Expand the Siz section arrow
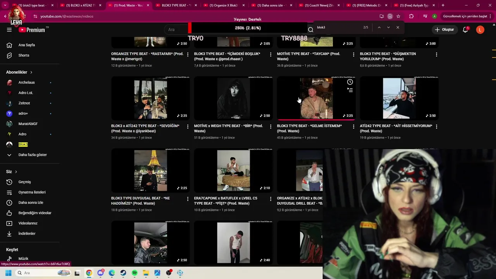This screenshot has width=496, height=279. coord(16,172)
